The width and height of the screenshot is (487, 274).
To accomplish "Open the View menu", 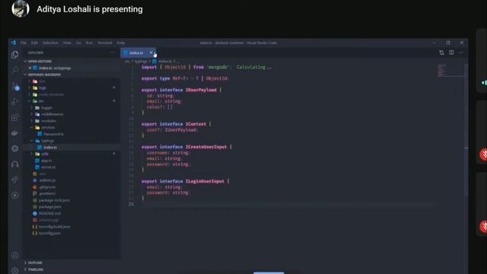I will click(x=67, y=43).
